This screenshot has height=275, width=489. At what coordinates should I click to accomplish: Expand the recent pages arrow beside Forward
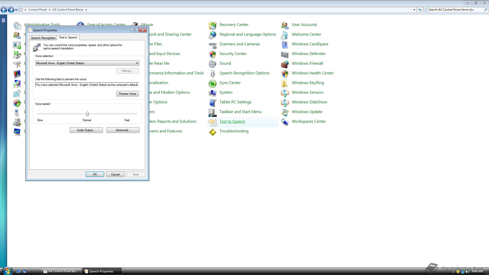(x=16, y=10)
